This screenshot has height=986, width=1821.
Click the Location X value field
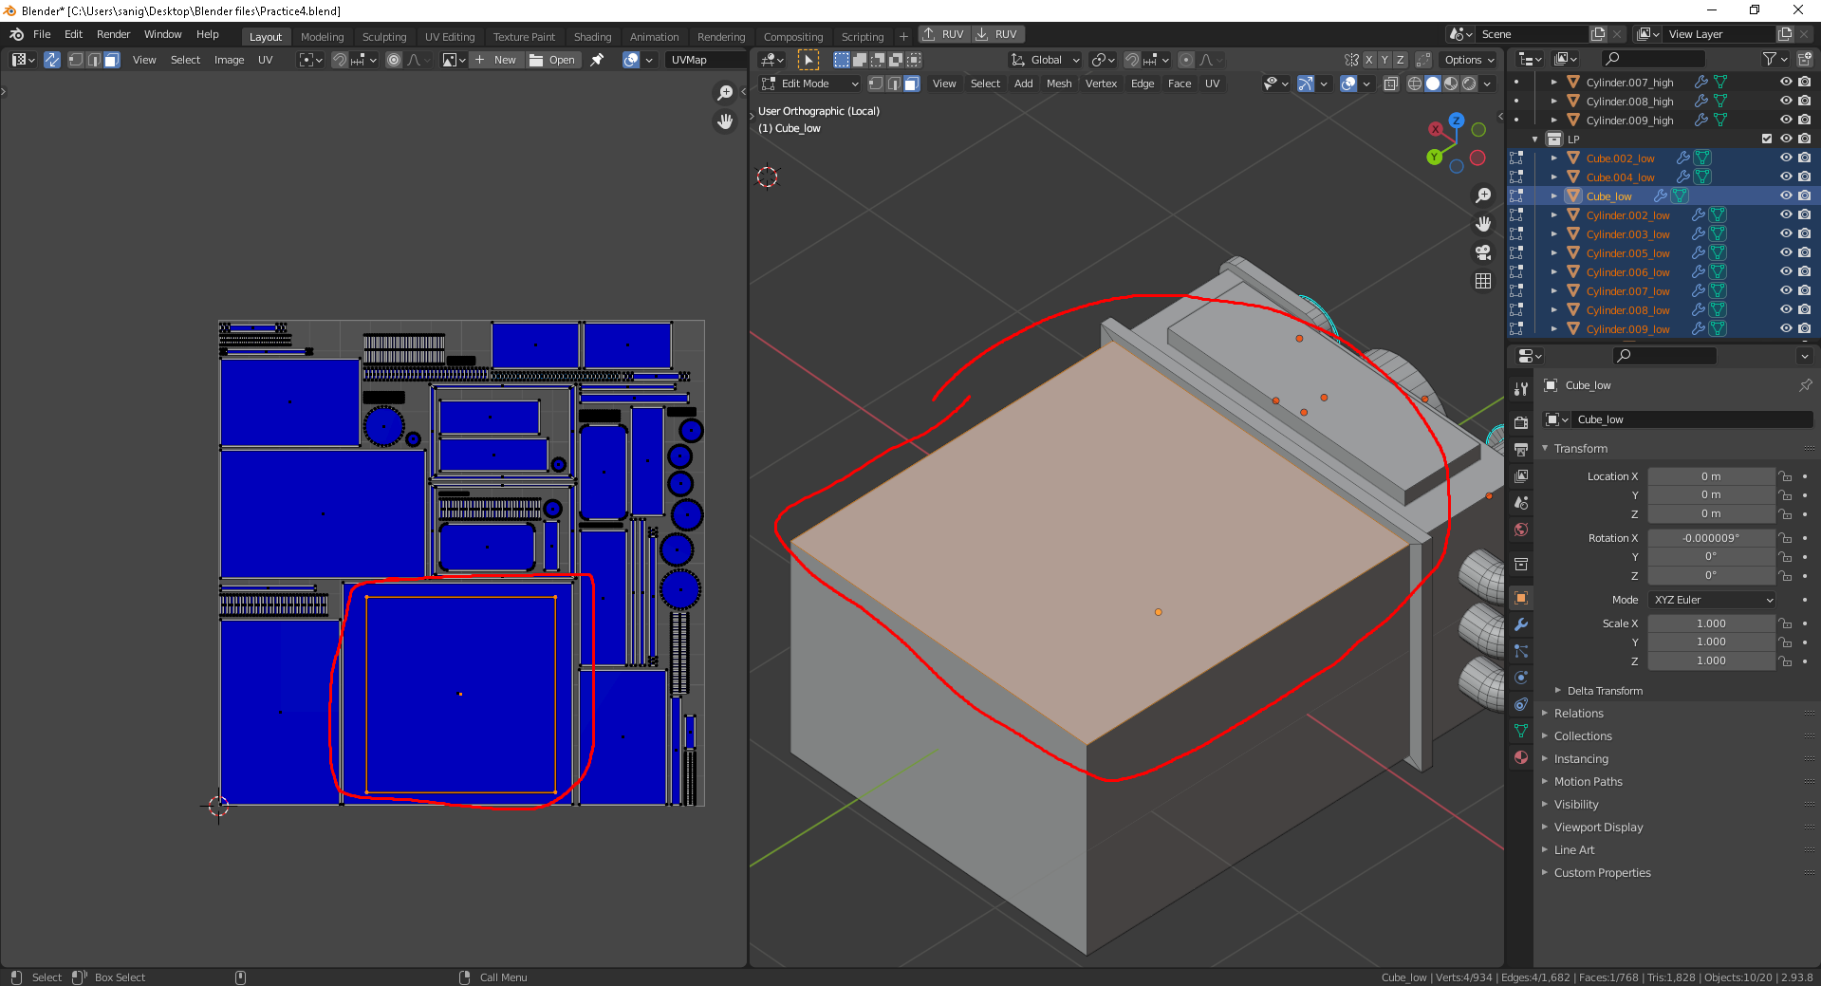[x=1711, y=476]
